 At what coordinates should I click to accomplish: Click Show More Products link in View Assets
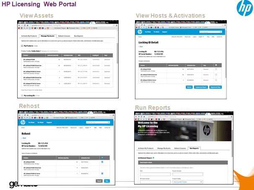(32, 90)
